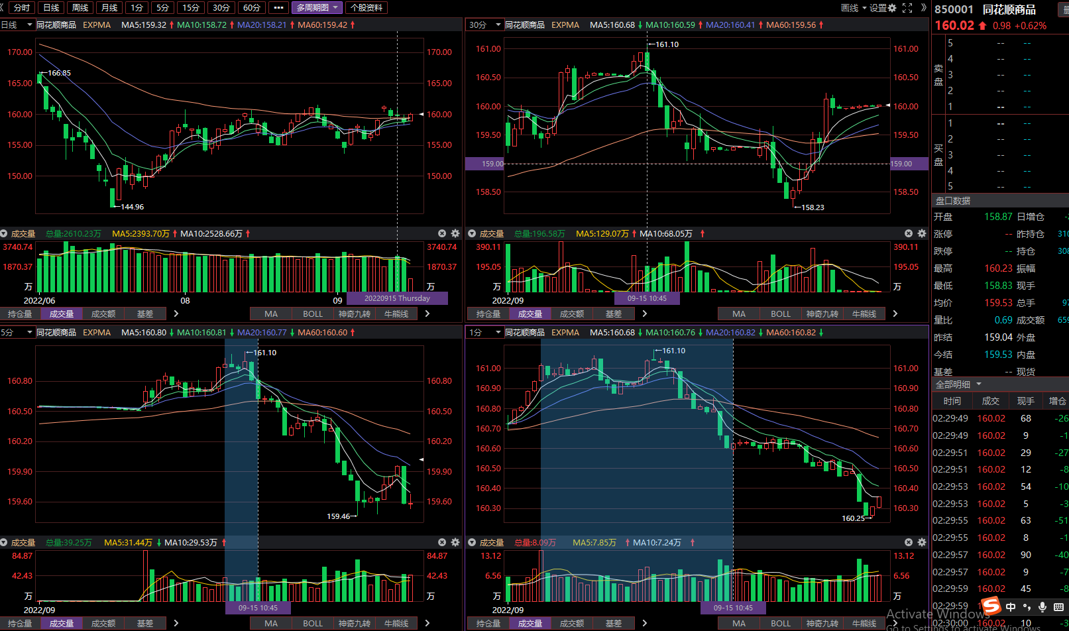Switch daily chart sub-panel to 持仓量

coord(20,314)
